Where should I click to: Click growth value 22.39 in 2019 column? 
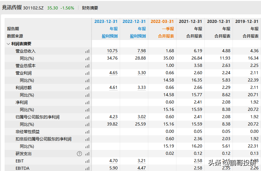[x=253, y=80]
